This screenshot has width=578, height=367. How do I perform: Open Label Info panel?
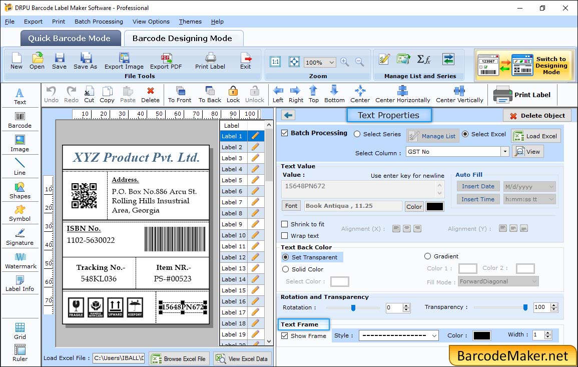tap(20, 283)
